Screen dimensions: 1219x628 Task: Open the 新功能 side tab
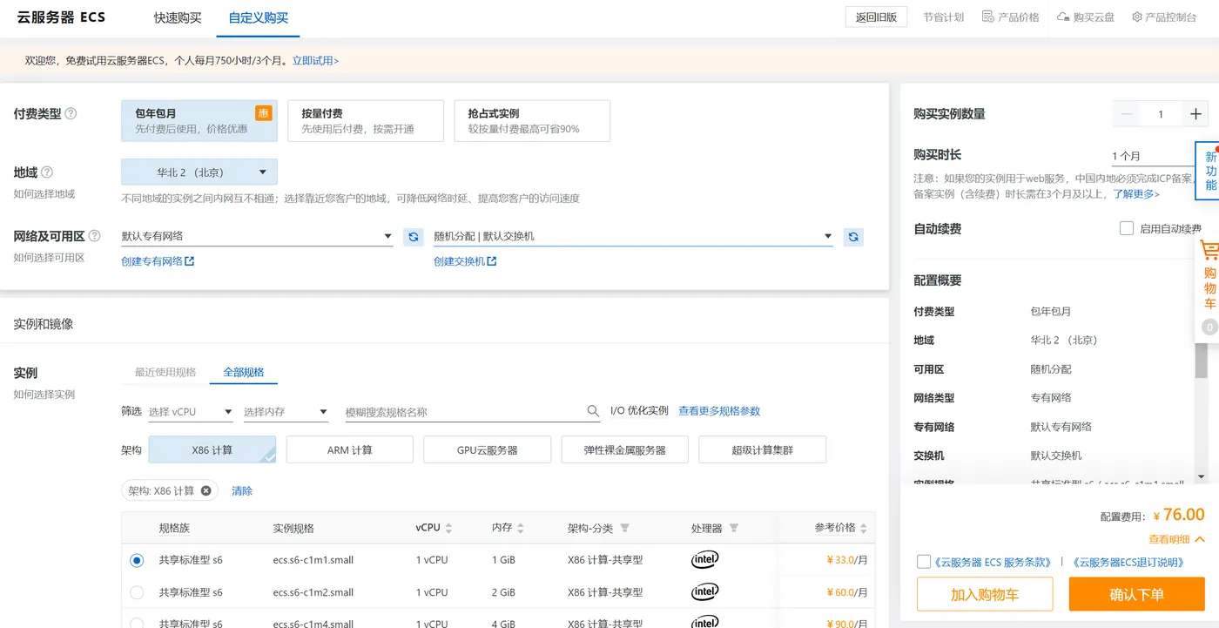[1209, 171]
